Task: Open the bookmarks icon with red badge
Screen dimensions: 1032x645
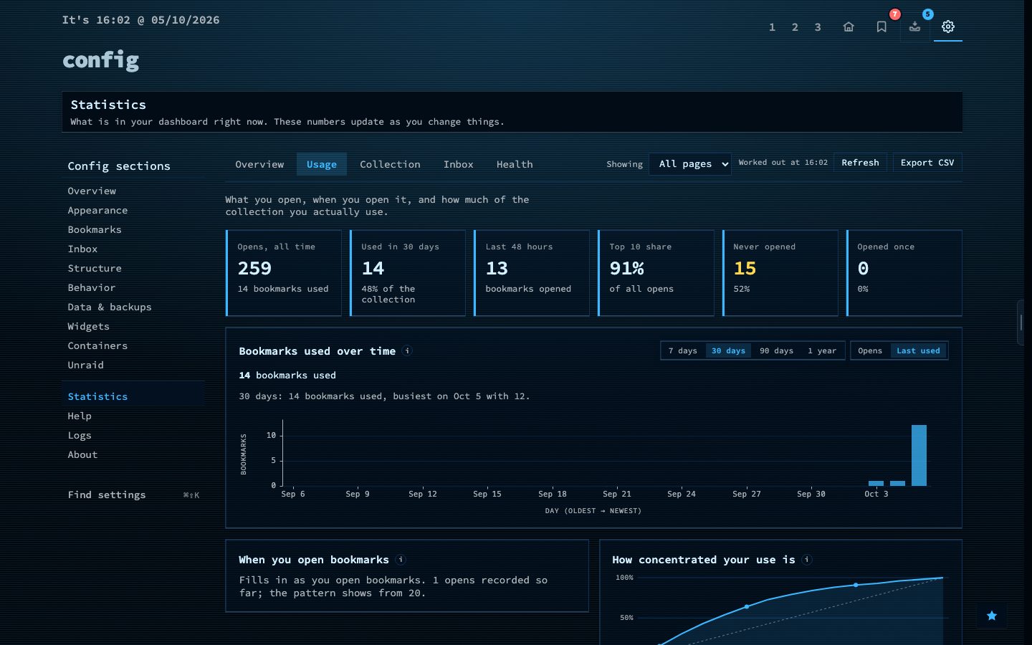Action: pyautogui.click(x=881, y=27)
